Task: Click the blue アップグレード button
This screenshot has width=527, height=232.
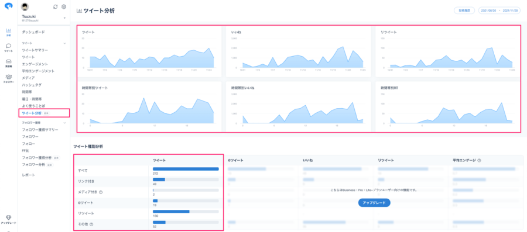Action: tap(374, 203)
